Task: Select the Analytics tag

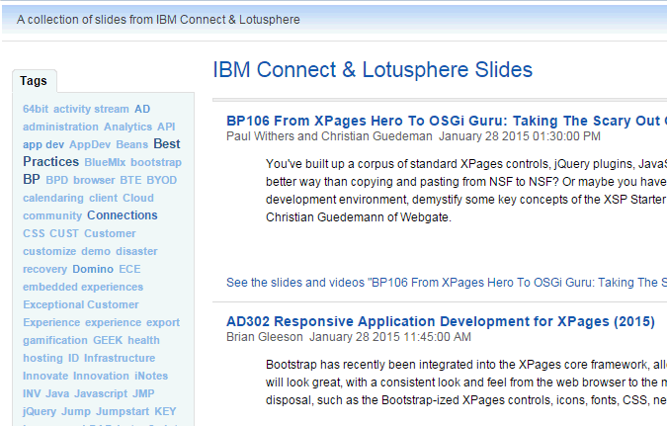Action: (x=127, y=127)
